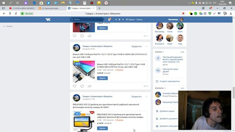
Task: Share the topmost earphones post
Action: (x=90, y=36)
